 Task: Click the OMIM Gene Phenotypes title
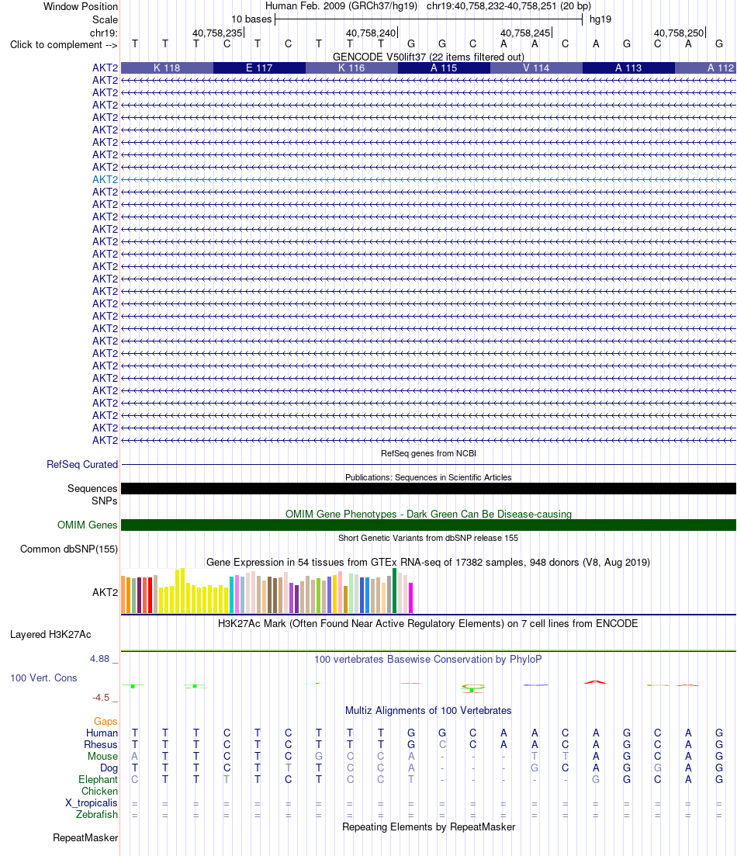(428, 515)
